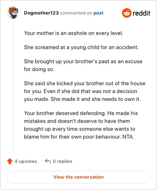Viewport: 157px width, 190px height.
Task: Open the Dogmother123 username link
Action: tap(41, 13)
